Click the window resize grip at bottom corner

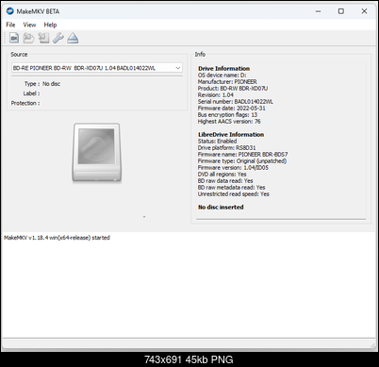click(x=372, y=345)
